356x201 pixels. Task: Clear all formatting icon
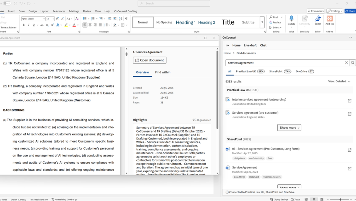(x=77, y=19)
